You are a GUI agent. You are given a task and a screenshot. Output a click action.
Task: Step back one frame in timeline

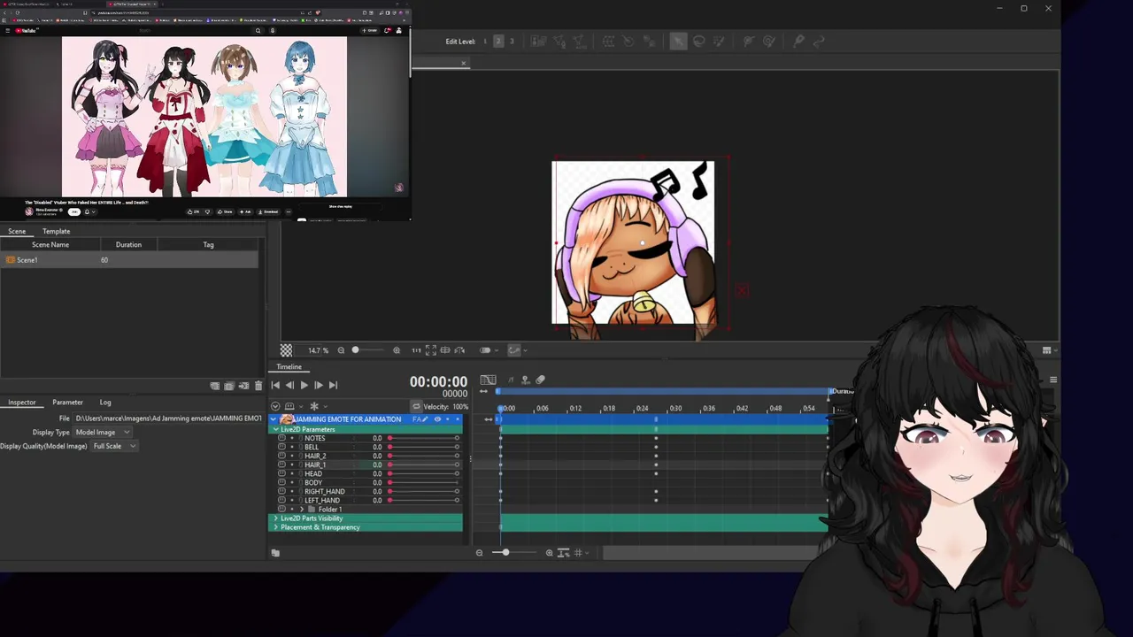289,385
